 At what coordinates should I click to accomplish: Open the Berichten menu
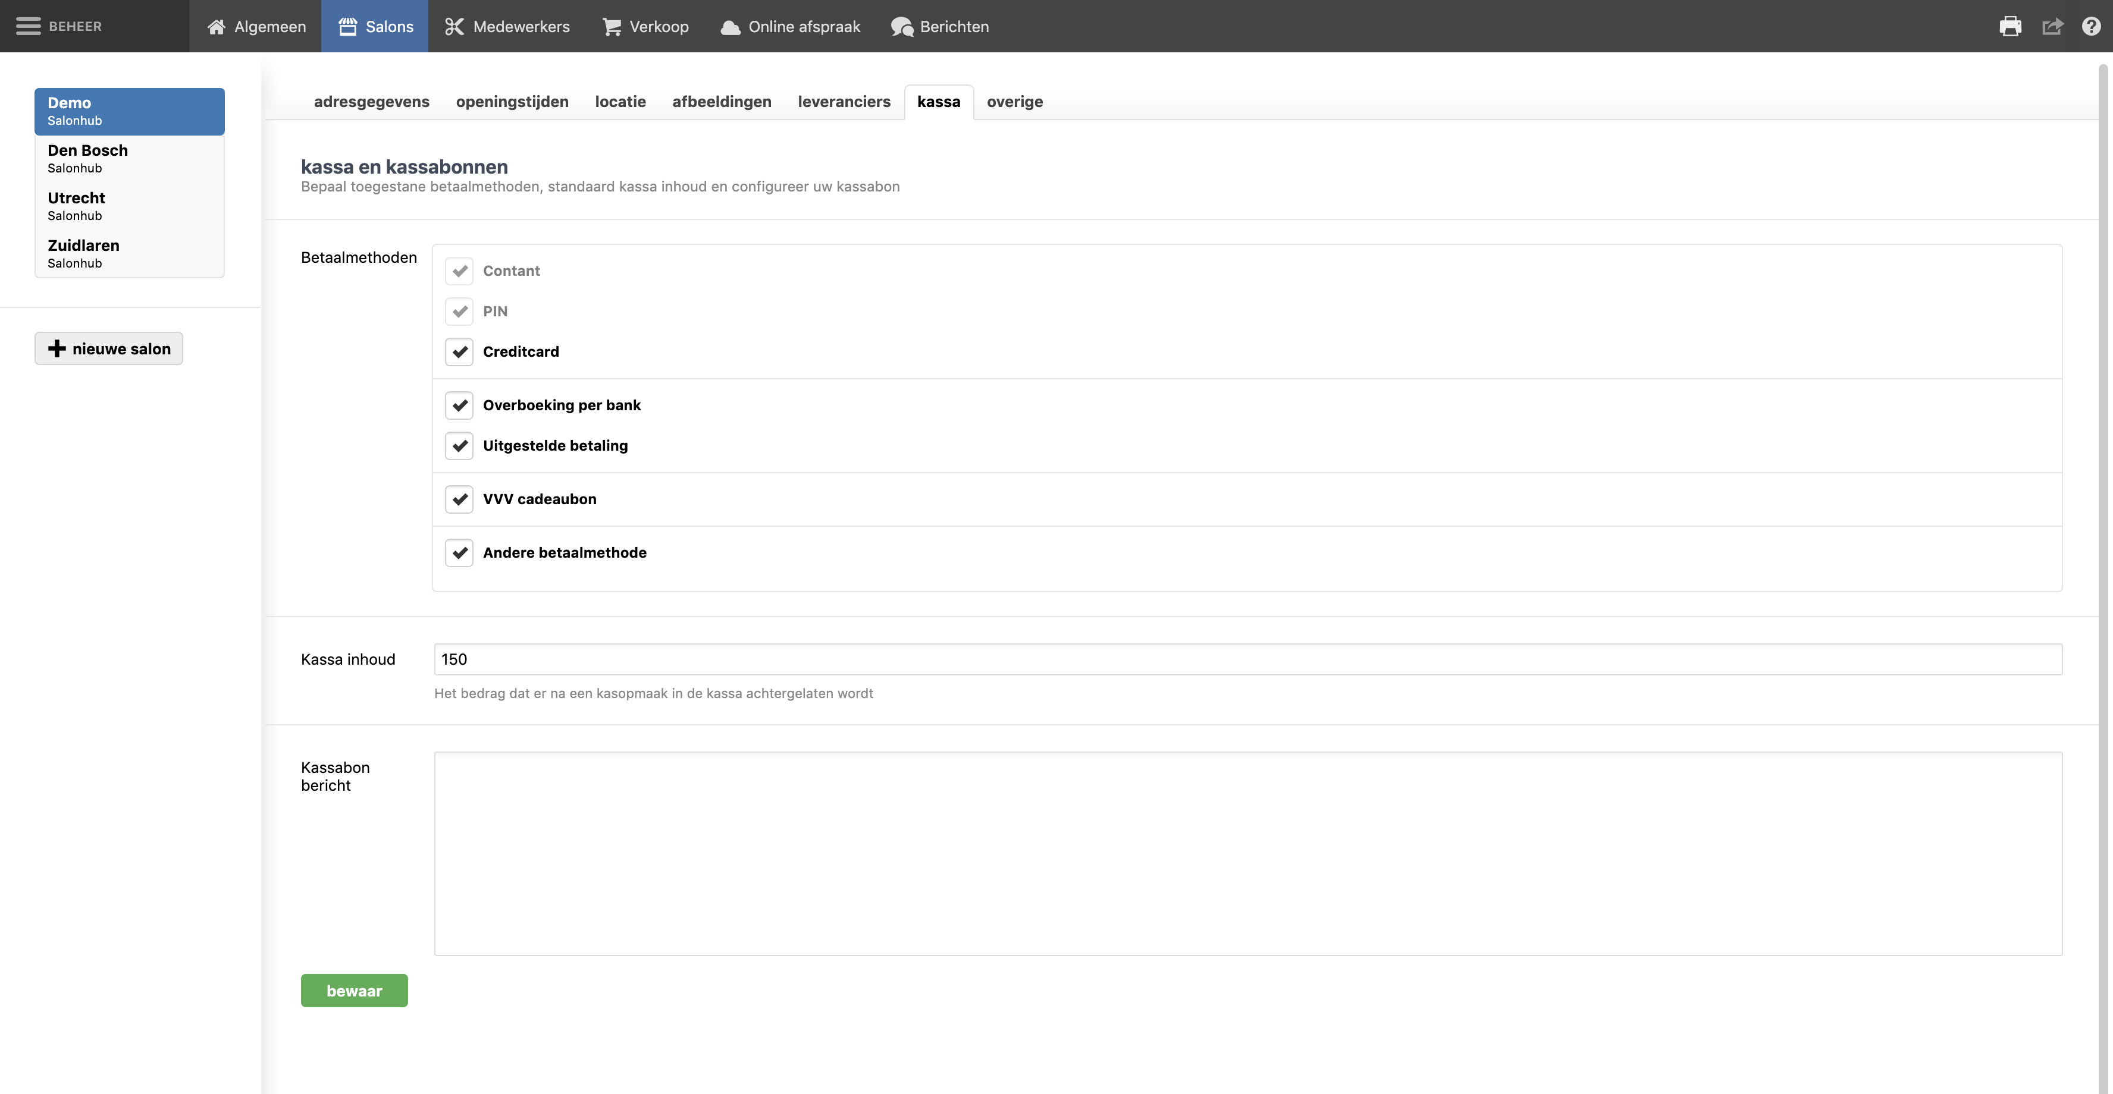coord(940,26)
